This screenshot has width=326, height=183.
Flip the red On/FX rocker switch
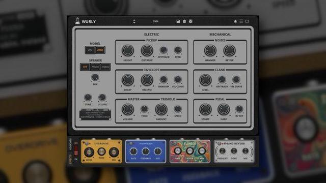point(76,151)
